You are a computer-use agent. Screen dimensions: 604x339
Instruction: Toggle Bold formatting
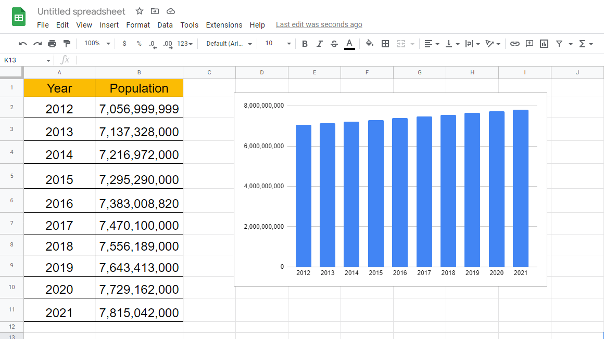point(305,44)
